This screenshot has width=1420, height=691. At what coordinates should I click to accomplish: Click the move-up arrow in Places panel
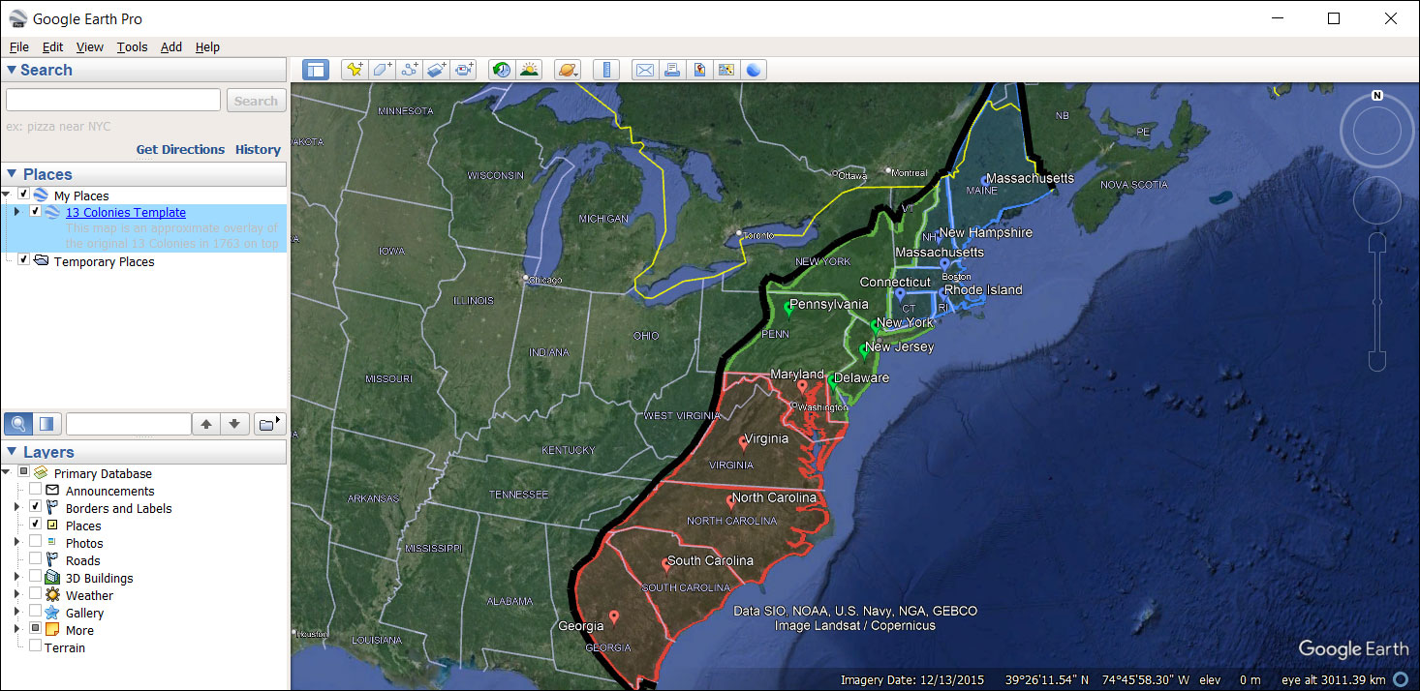206,424
